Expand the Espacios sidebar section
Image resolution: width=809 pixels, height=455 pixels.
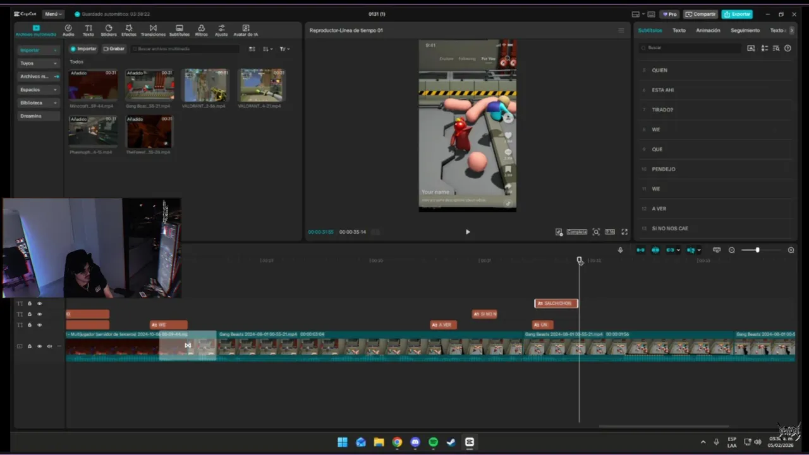click(39, 90)
